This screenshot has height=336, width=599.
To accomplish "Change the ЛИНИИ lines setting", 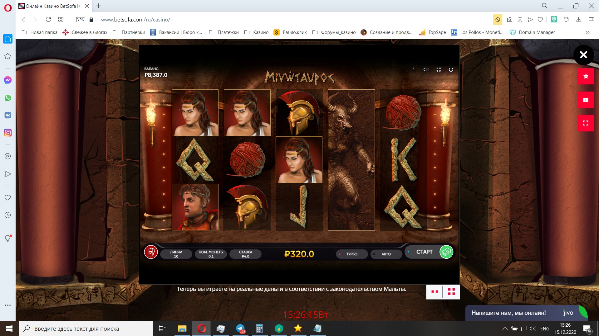I will point(176,254).
